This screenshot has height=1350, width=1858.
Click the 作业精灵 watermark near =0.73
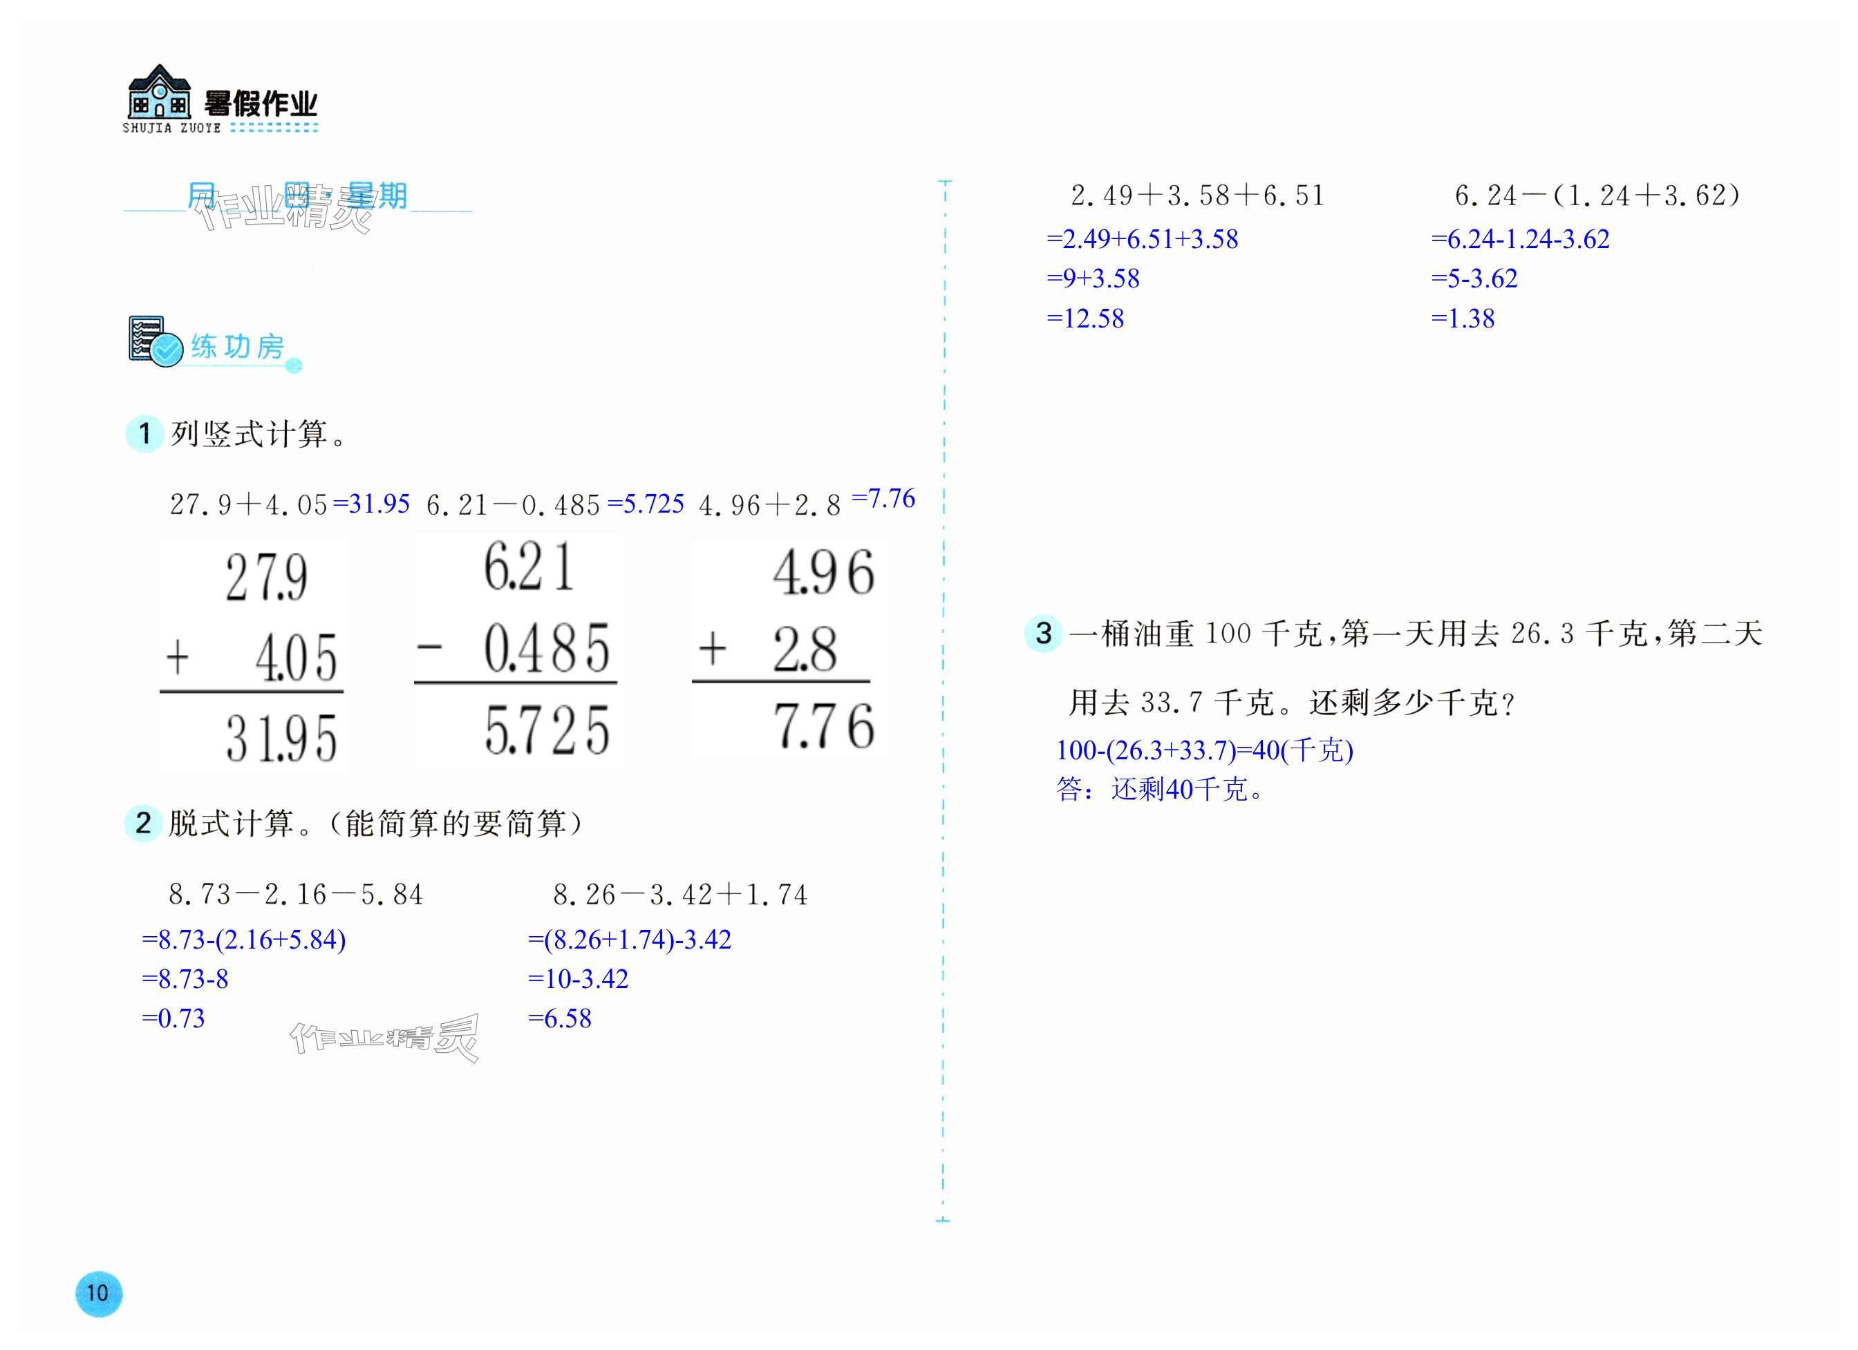[x=384, y=1038]
